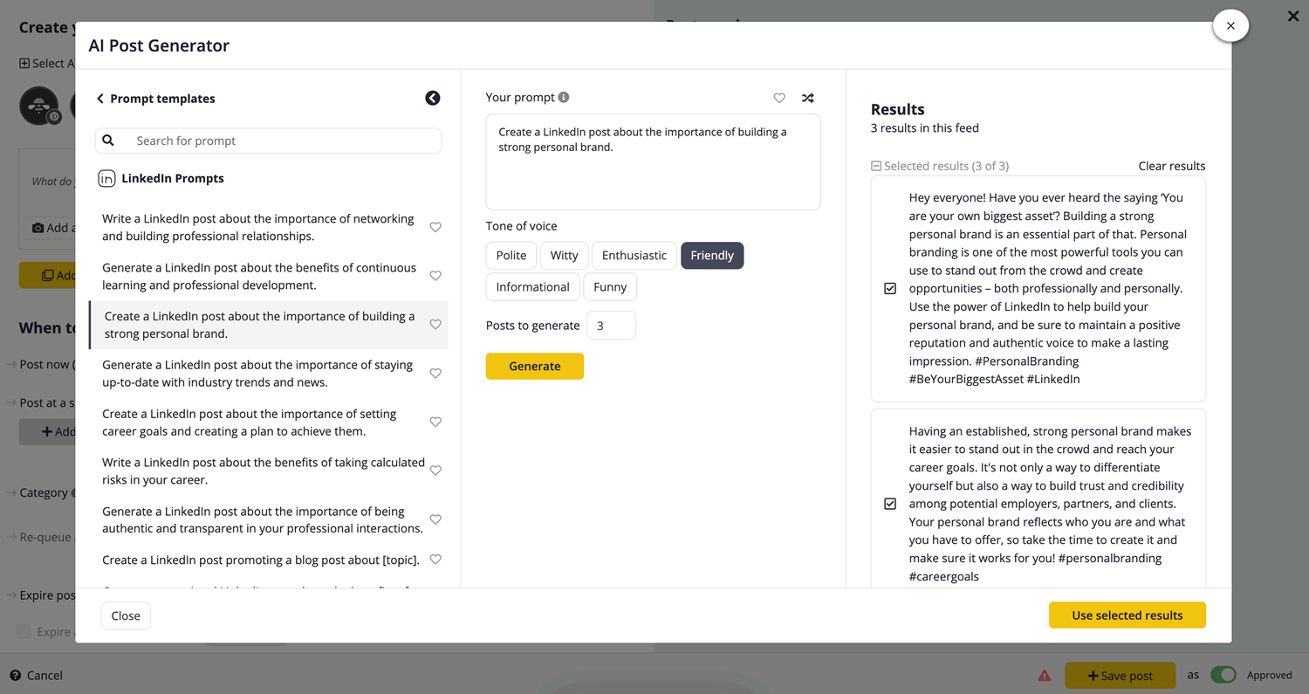Collapse prompt templates panel with arrow icon
This screenshot has width=1309, height=694.
pyautogui.click(x=433, y=98)
